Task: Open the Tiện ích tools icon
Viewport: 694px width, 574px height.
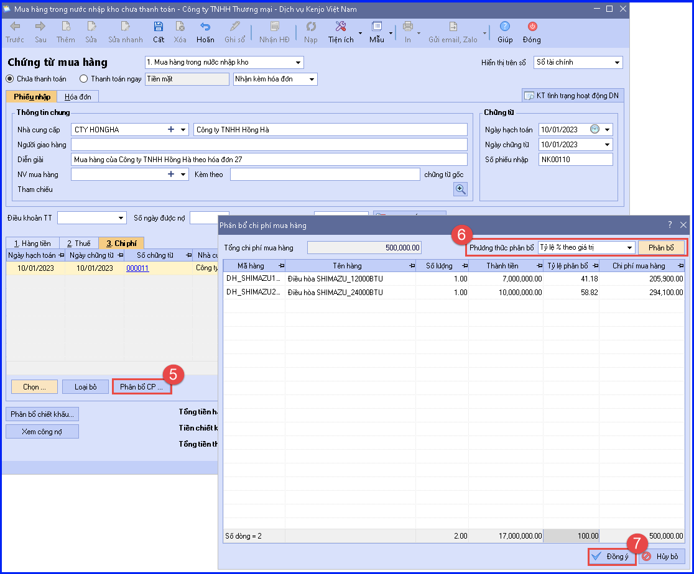Action: pos(340,27)
